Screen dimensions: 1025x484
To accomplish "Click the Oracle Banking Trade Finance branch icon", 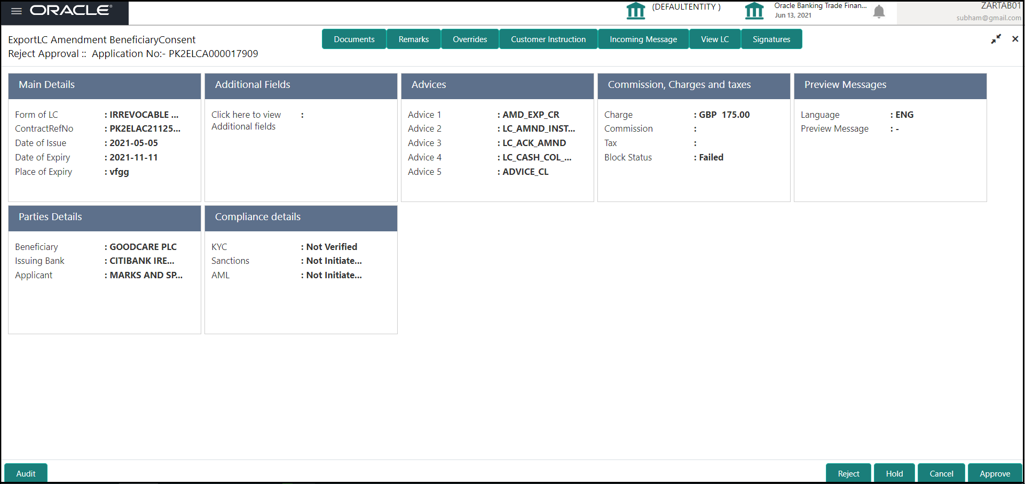I will point(754,11).
